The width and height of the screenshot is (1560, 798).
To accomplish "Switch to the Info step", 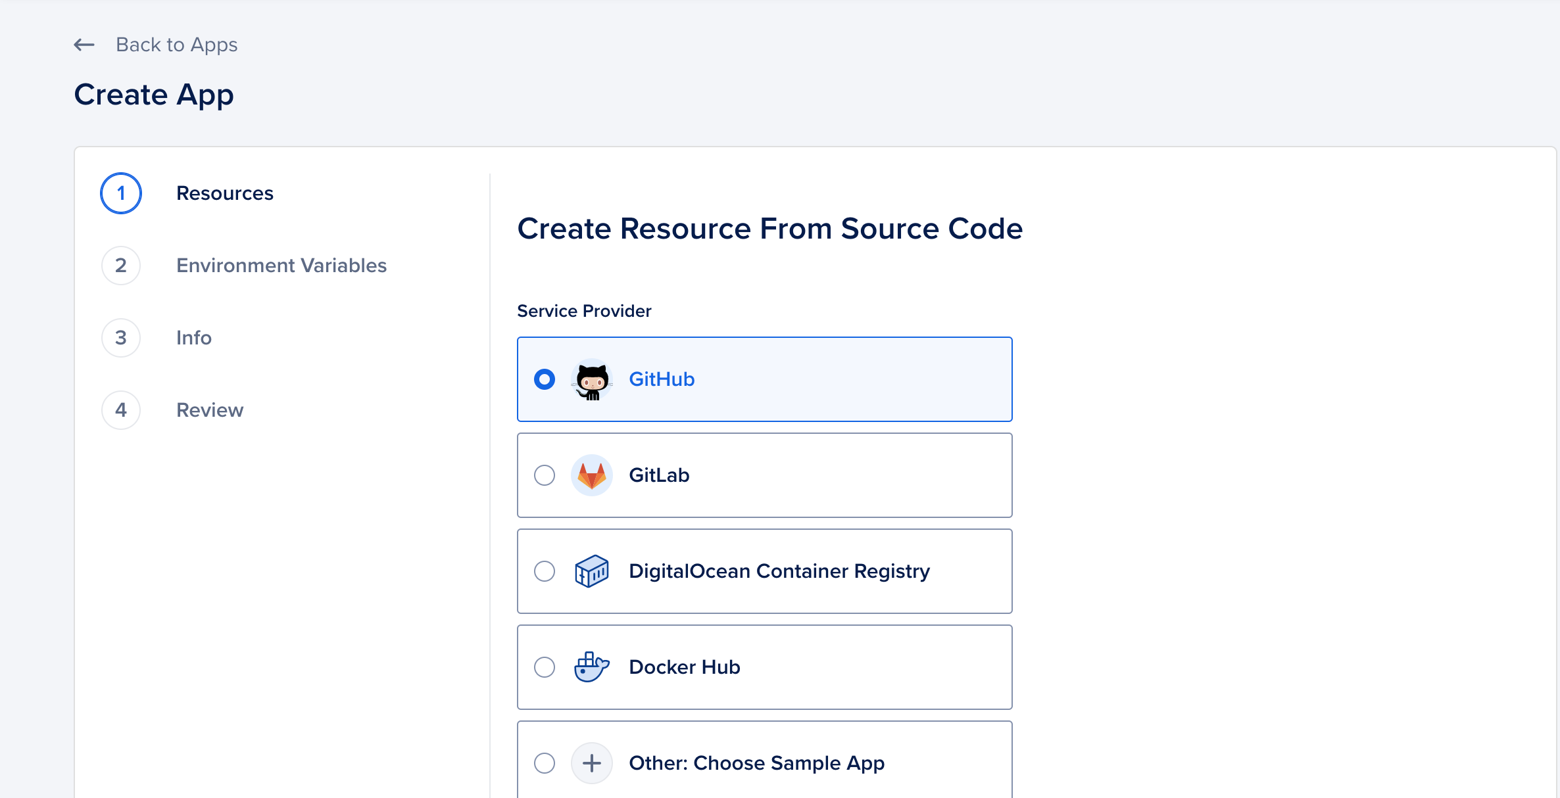I will coord(194,338).
